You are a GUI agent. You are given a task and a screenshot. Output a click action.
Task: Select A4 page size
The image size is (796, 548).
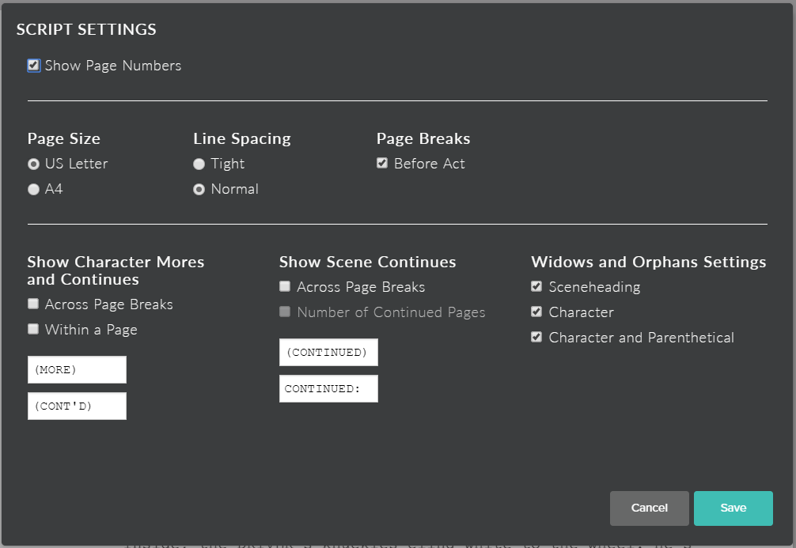(x=33, y=189)
